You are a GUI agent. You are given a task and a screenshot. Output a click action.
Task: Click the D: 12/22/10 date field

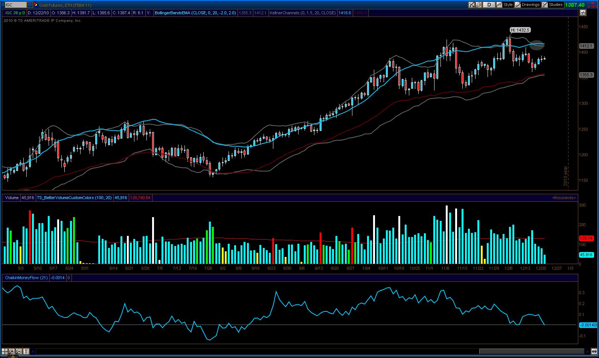coord(38,13)
